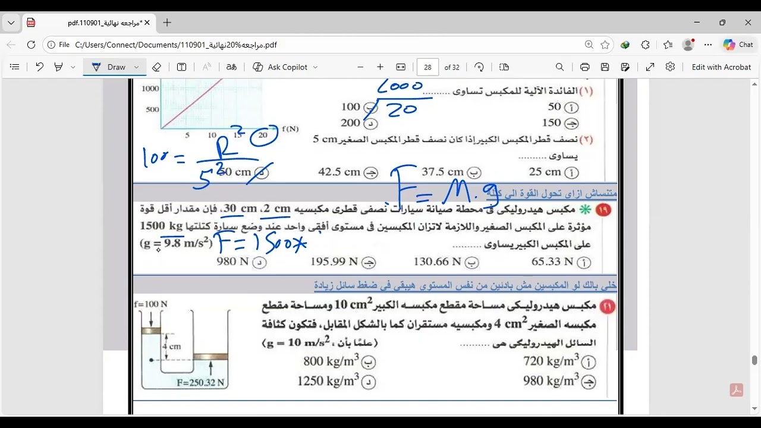Enter full screen with arrows icon
The width and height of the screenshot is (761, 428).
(650, 67)
